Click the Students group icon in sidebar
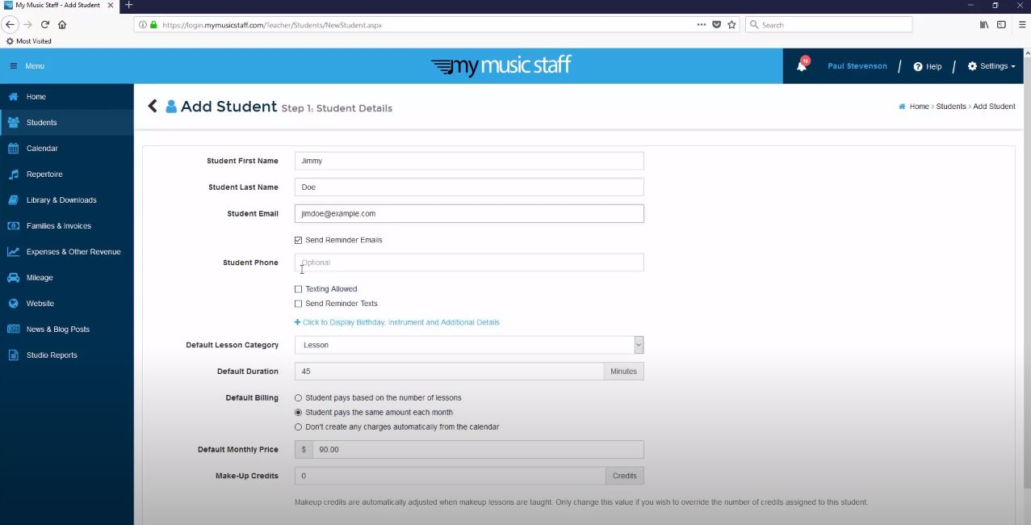1031x525 pixels. point(13,123)
